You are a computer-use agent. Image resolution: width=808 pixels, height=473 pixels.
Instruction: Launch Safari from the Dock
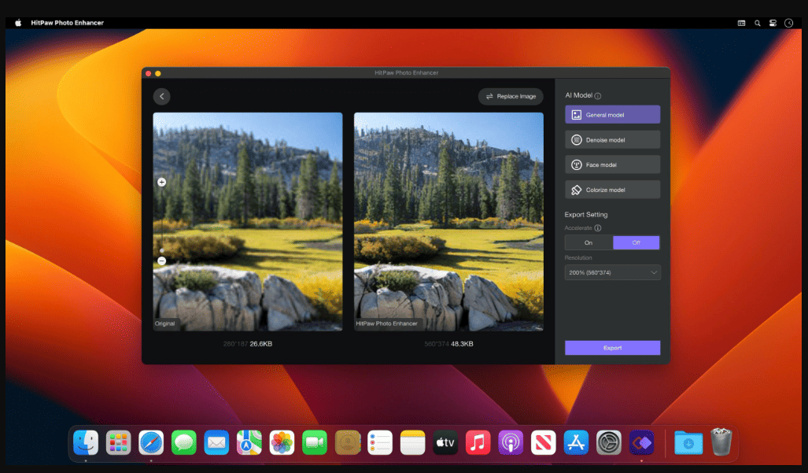tap(151, 442)
